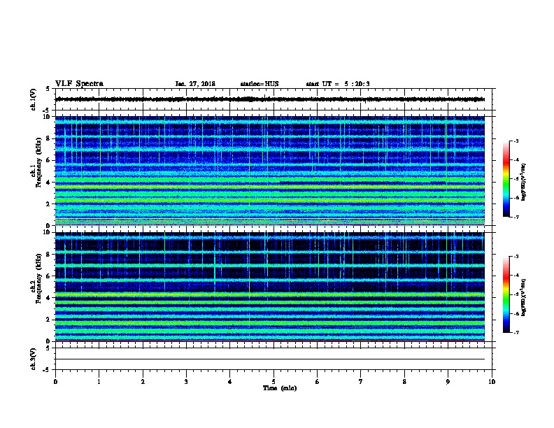Select the date text "Jan. 27, 2018"
554x428 pixels.
(x=195, y=84)
